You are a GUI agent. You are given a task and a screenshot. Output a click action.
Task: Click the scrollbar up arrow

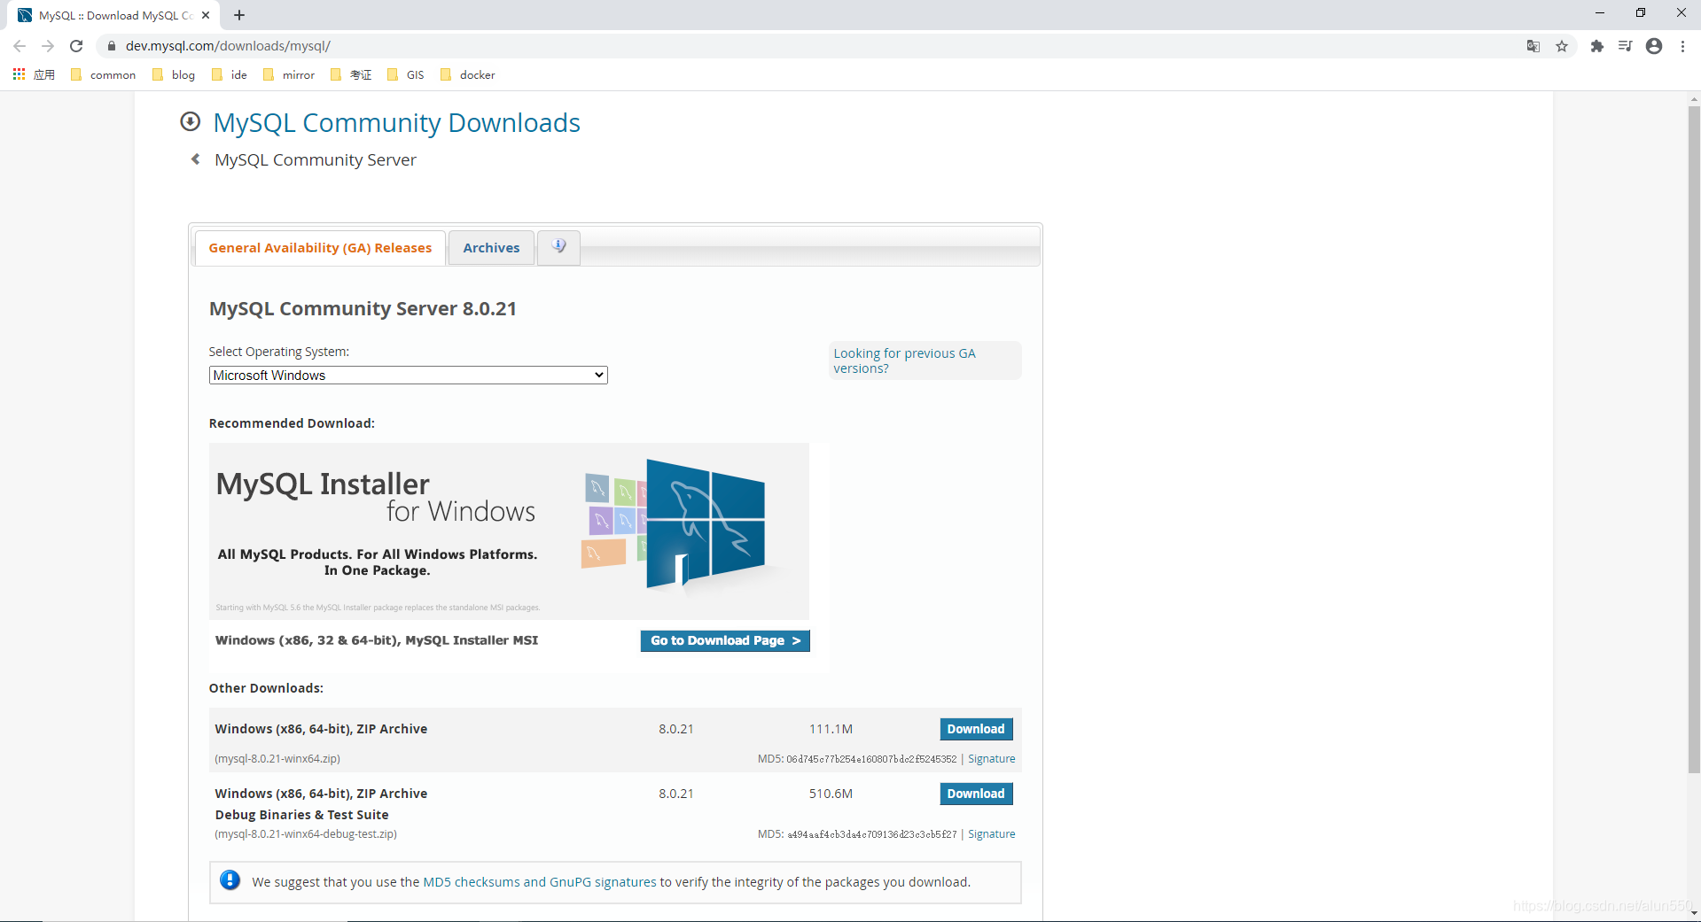[x=1694, y=99]
